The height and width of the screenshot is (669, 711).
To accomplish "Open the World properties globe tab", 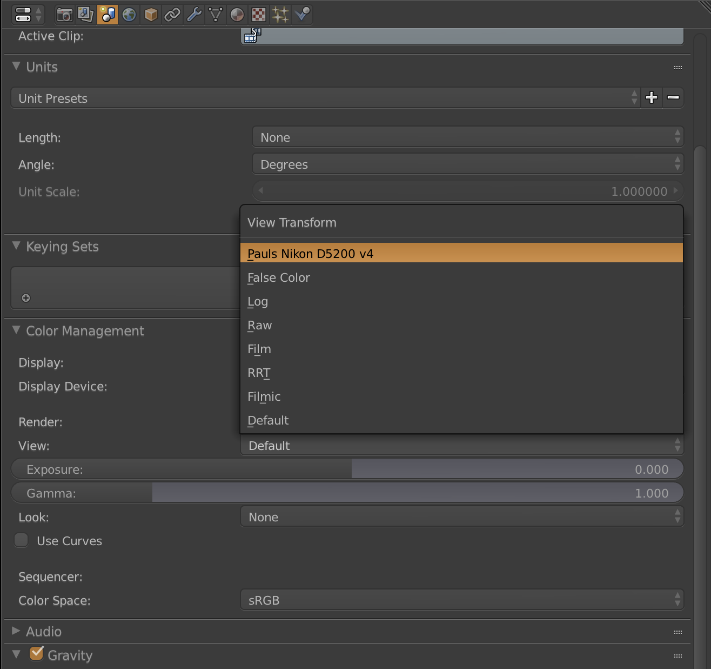I will [x=129, y=15].
